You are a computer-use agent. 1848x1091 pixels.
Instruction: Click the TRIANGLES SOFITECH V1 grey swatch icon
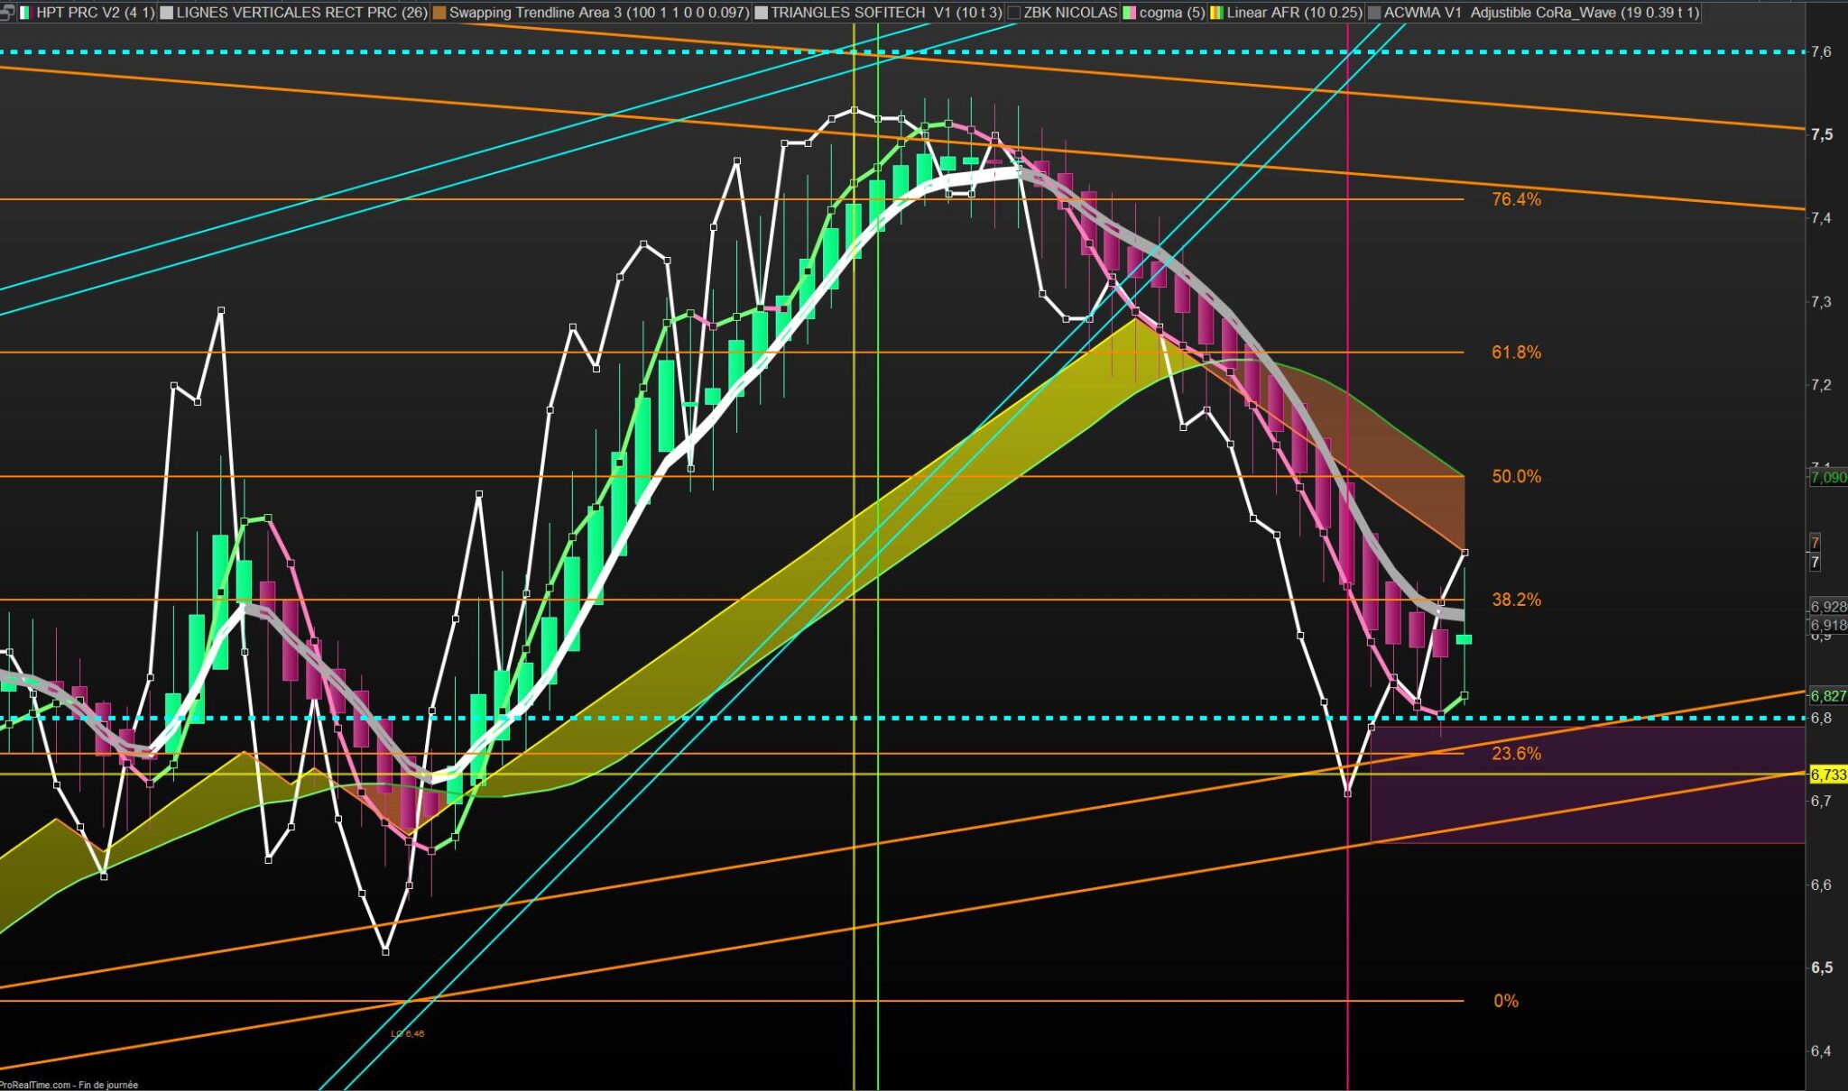pos(761,13)
